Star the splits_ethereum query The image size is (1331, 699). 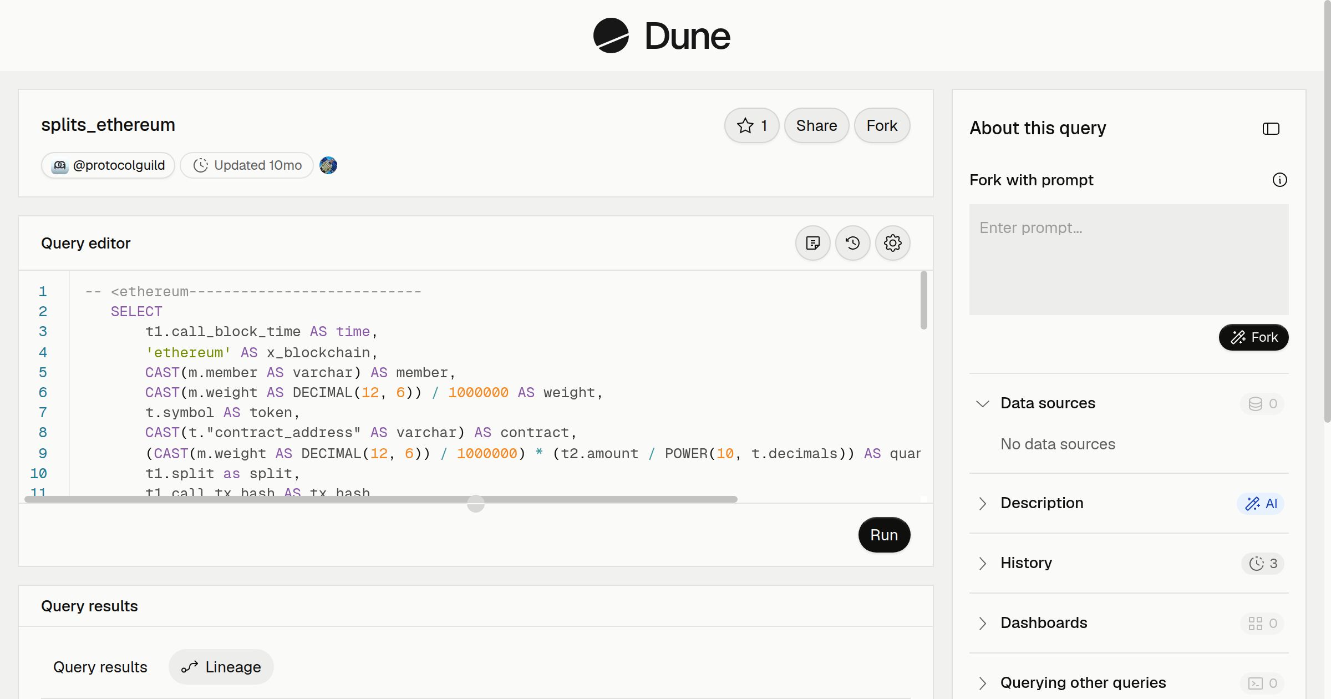pos(751,125)
